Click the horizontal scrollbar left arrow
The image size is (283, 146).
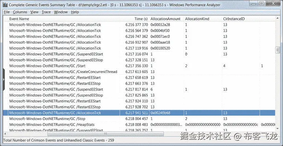(x=5, y=134)
